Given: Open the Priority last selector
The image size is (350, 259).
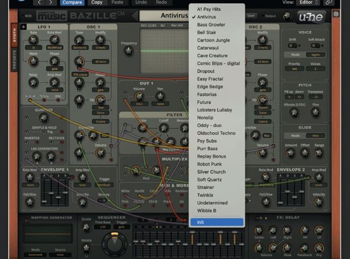Looking at the screenshot, I should click(294, 69).
